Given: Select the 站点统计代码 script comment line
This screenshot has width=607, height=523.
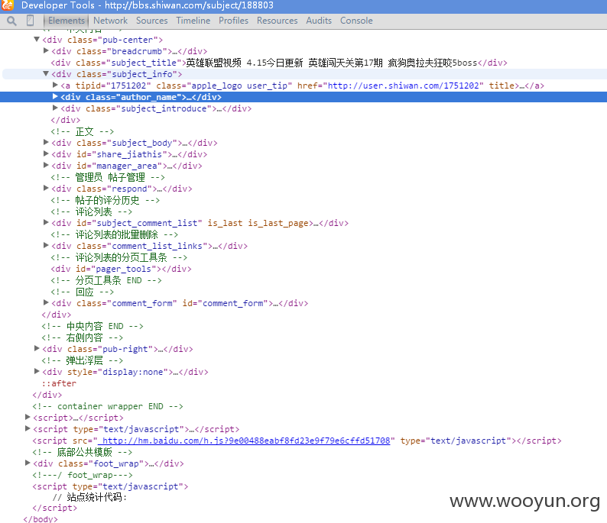Looking at the screenshot, I should click(x=89, y=497).
